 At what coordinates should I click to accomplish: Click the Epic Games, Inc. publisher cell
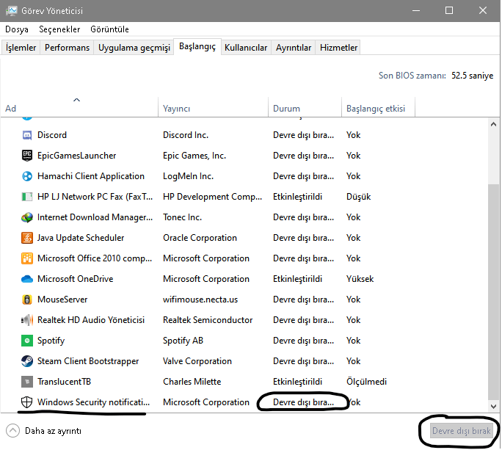[194, 156]
